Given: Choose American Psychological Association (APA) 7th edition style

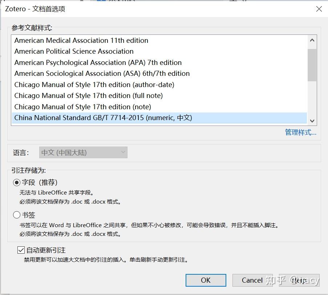Looking at the screenshot, I should click(97, 62).
